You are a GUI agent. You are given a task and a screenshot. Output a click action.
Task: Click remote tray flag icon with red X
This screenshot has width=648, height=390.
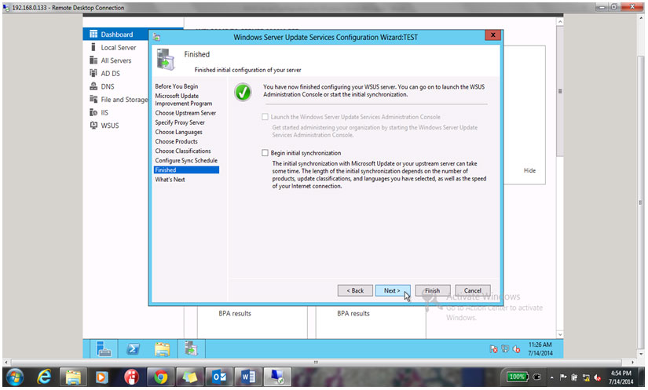pyautogui.click(x=493, y=349)
